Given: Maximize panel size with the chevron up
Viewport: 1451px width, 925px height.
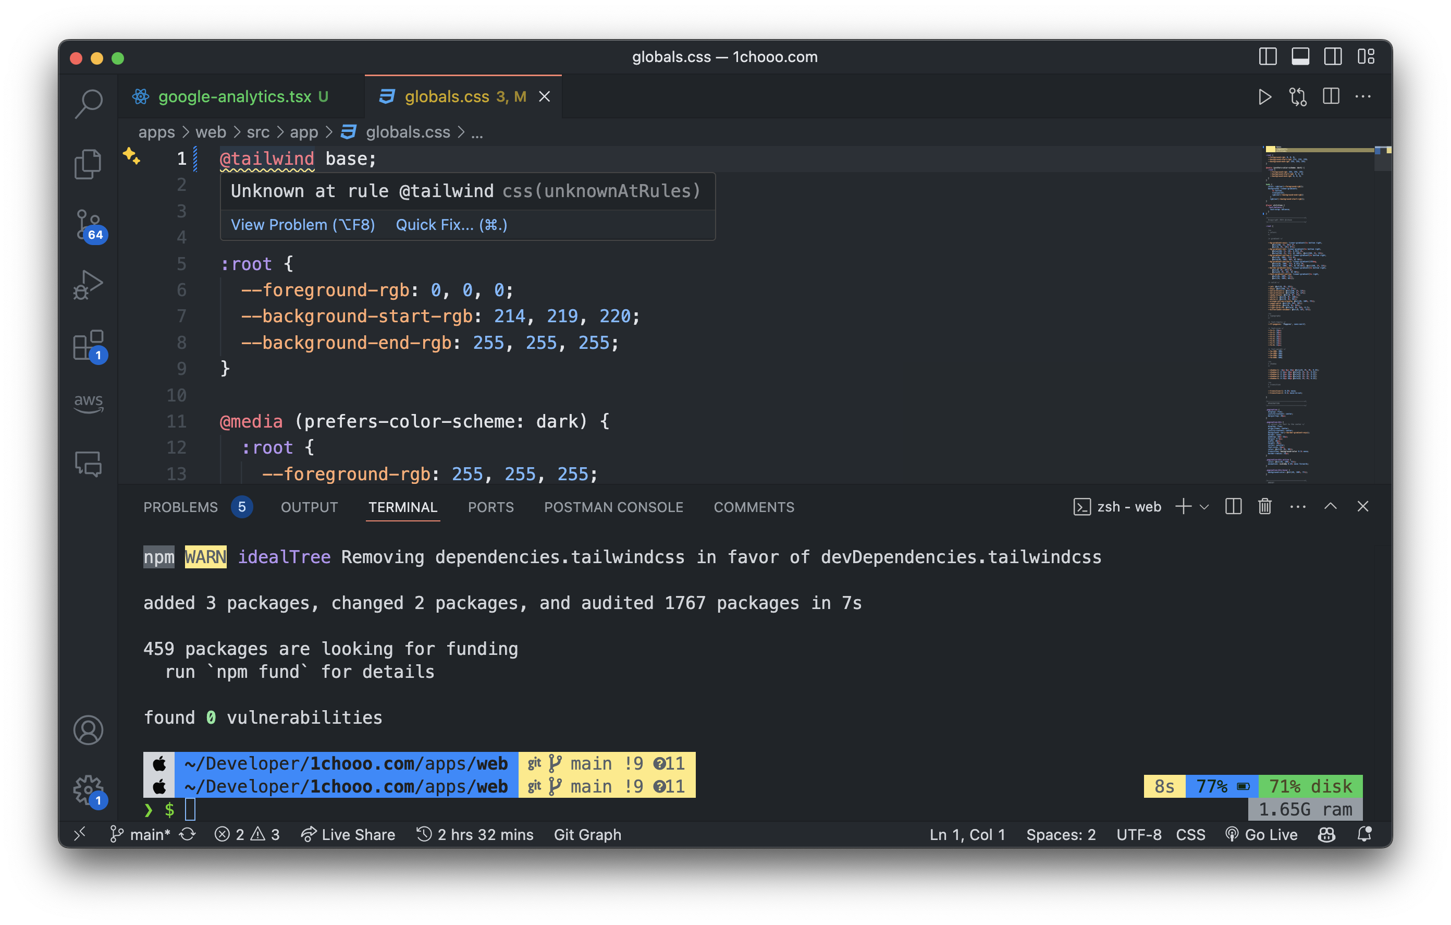Looking at the screenshot, I should point(1331,506).
